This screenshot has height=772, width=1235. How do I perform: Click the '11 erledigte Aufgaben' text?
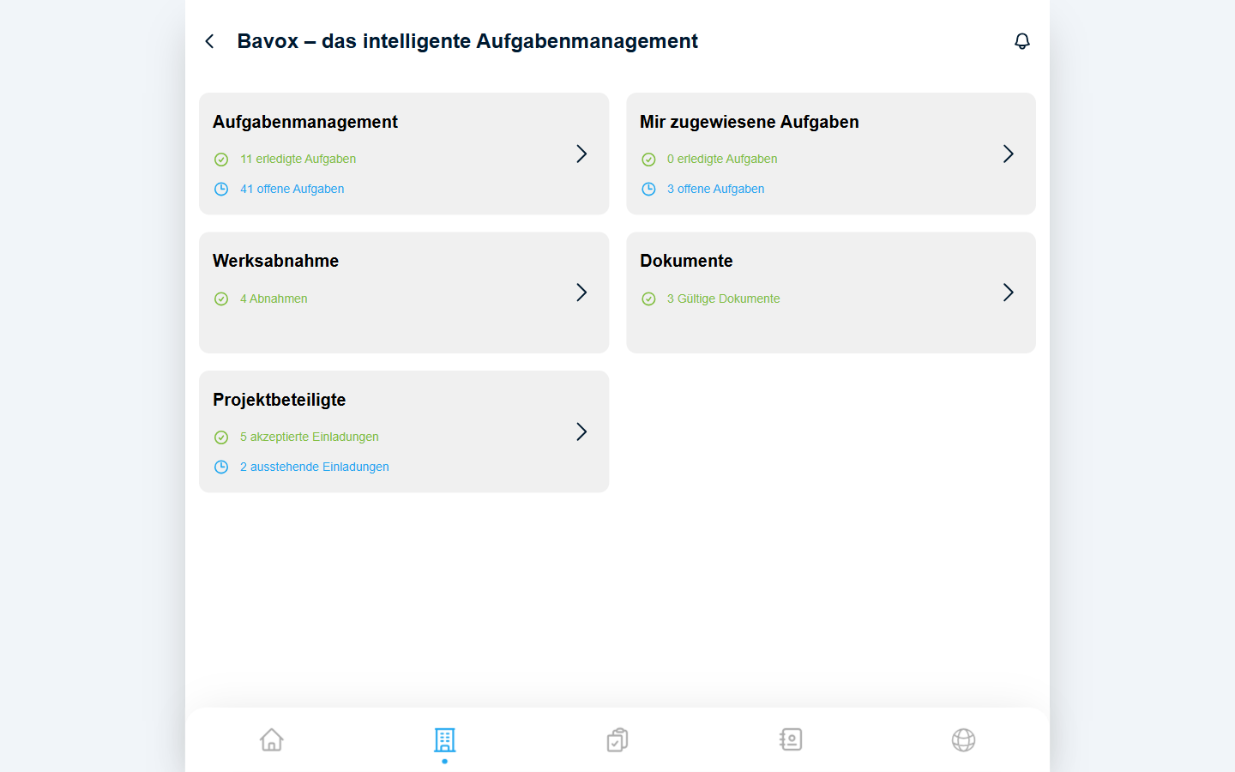click(298, 159)
